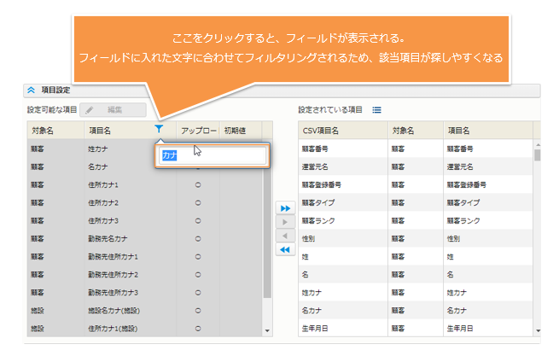Screen dimensions: 559x356
Task: Select the circle in 勤務先名カナ upload column
Action: click(198, 238)
